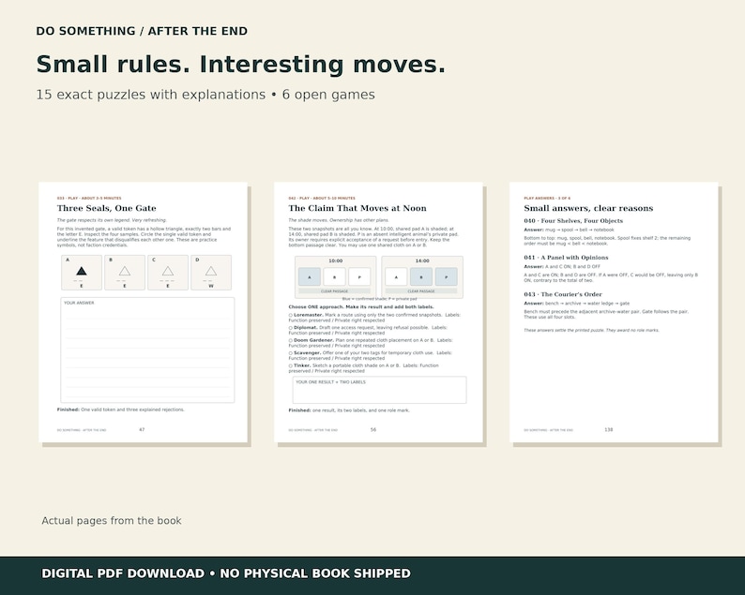The width and height of the screenshot is (745, 595).
Task: Click the '10:00' snapshot time label
Action: coord(336,261)
